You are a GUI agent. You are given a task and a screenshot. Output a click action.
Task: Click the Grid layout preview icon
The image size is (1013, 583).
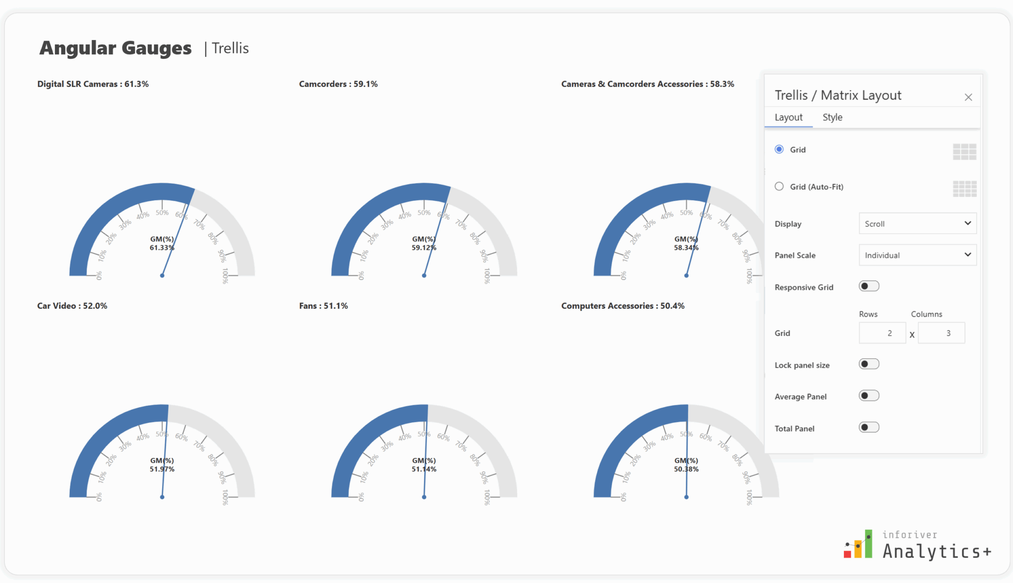964,151
